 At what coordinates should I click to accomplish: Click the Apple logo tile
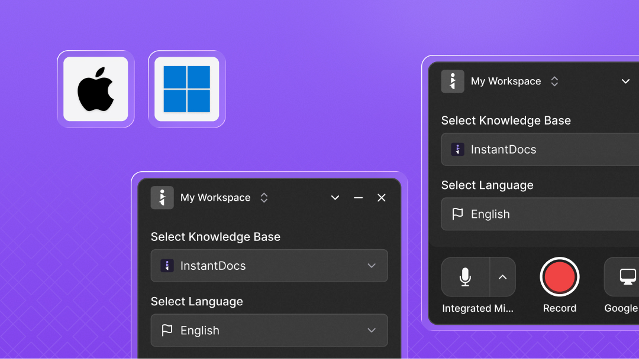(95, 89)
